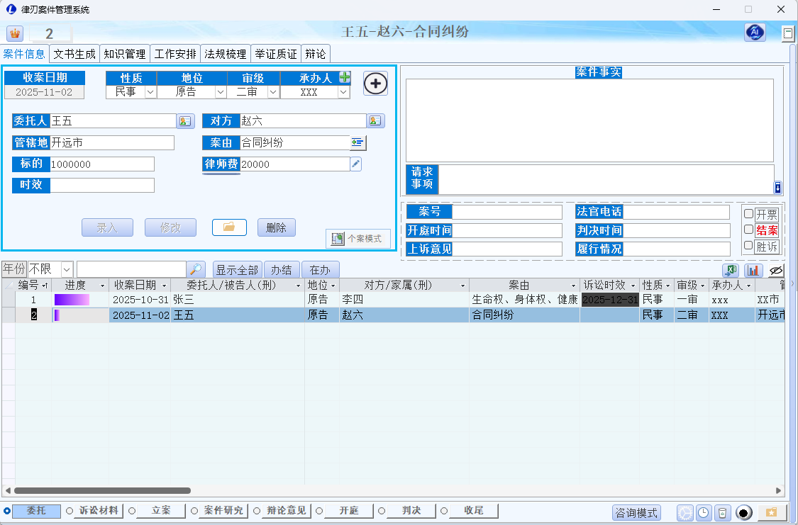Select the 诉讼材料 stage radio button
The image size is (798, 525).
pyautogui.click(x=70, y=511)
